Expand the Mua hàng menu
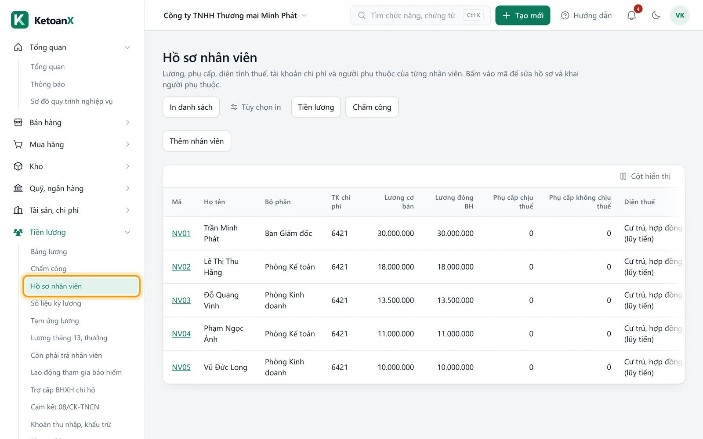Viewport: 703px width, 439px height. [72, 144]
